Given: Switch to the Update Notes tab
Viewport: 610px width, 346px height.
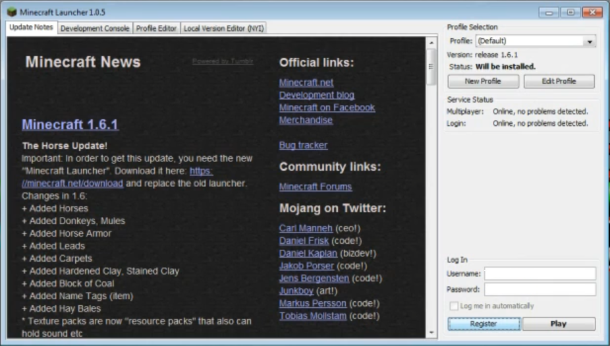Looking at the screenshot, I should pos(32,28).
